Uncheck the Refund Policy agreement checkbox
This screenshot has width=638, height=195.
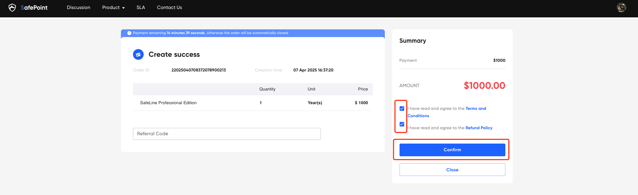pos(402,124)
